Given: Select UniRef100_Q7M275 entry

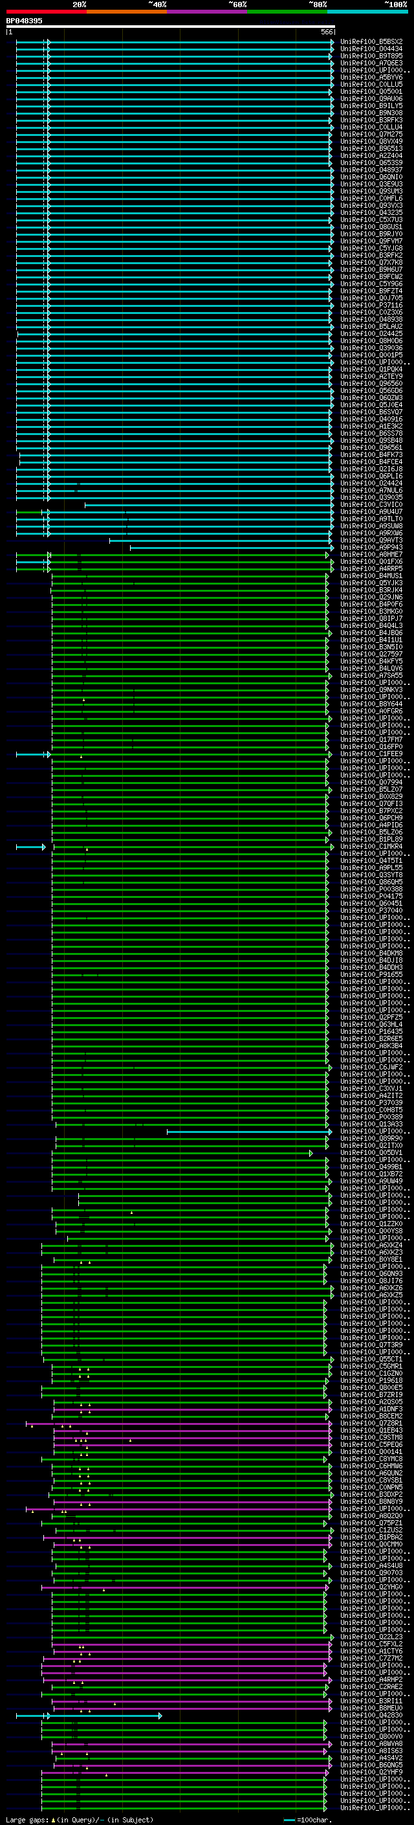Looking at the screenshot, I should click(371, 135).
